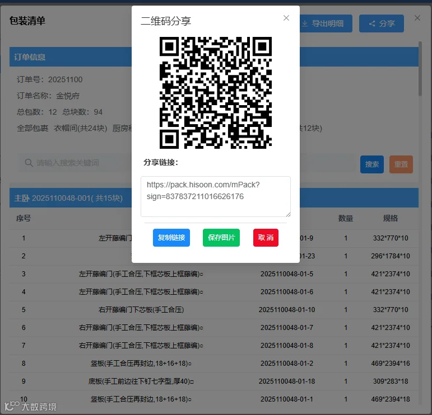Click code 2025110048-01-5 in row 3
The image size is (432, 415).
[287, 274]
